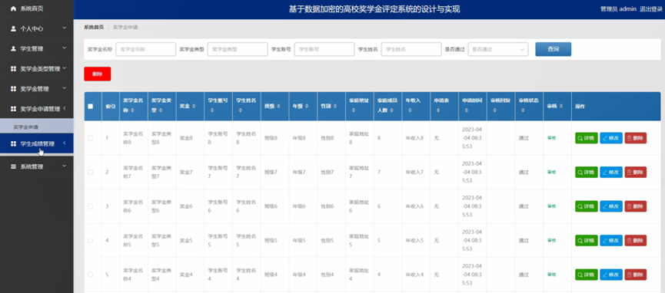Open the 奖学金管理 menu item

tap(36, 89)
